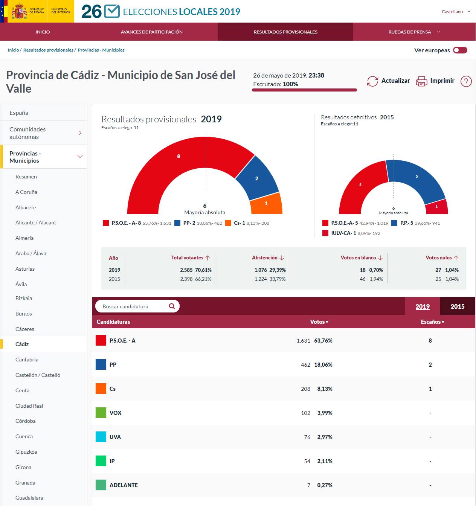
Task: Toggle sorting on Votos nulos column
Action: [455, 258]
